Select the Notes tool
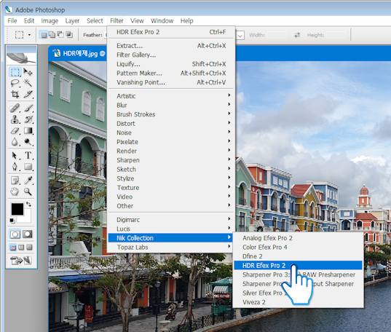Image resolution: width=391 pixels, height=332 pixels. pos(15,180)
